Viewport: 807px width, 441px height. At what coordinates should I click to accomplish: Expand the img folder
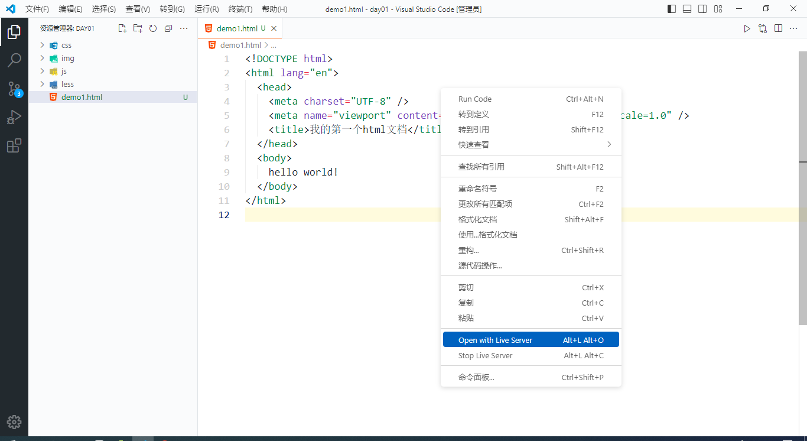point(112,58)
